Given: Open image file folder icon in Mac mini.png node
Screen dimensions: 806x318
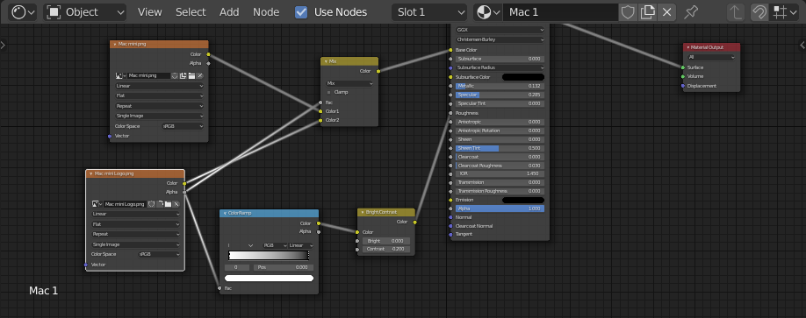Looking at the screenshot, I should tap(191, 76).
